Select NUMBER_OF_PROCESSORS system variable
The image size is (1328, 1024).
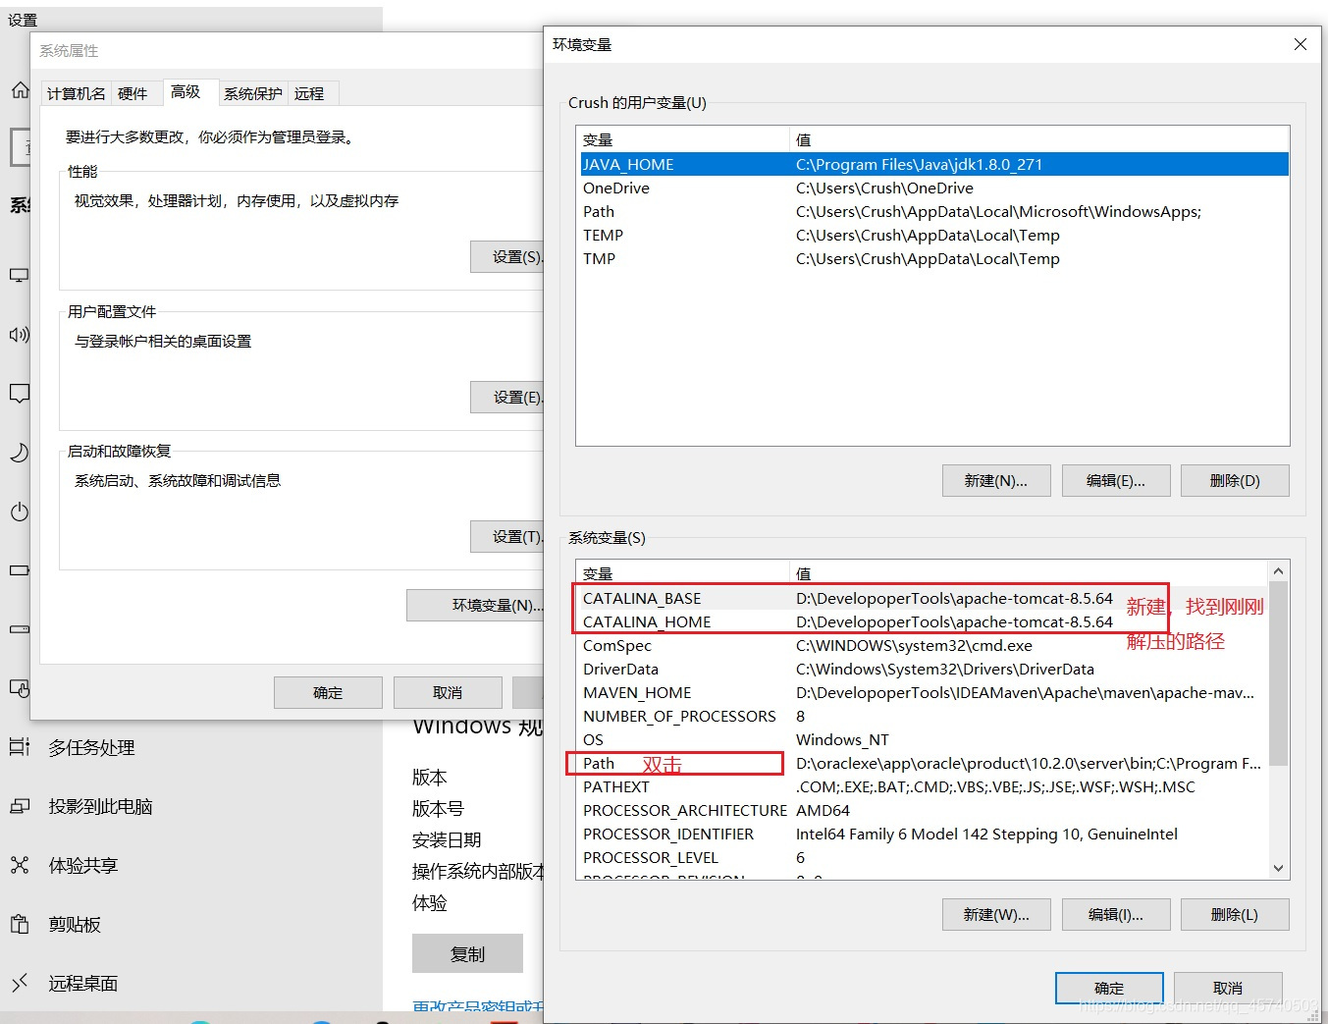pyautogui.click(x=923, y=717)
